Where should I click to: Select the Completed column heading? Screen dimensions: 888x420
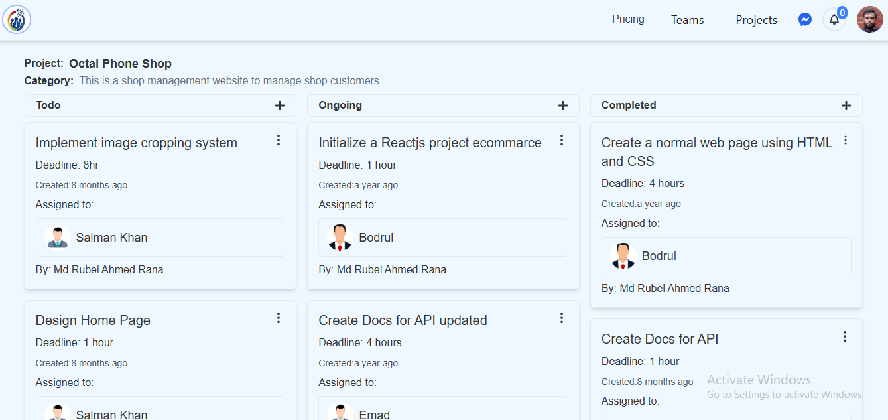[629, 105]
